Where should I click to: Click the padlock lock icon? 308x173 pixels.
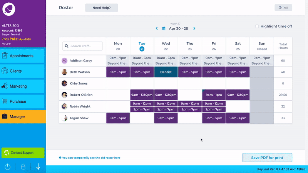pos(23,167)
